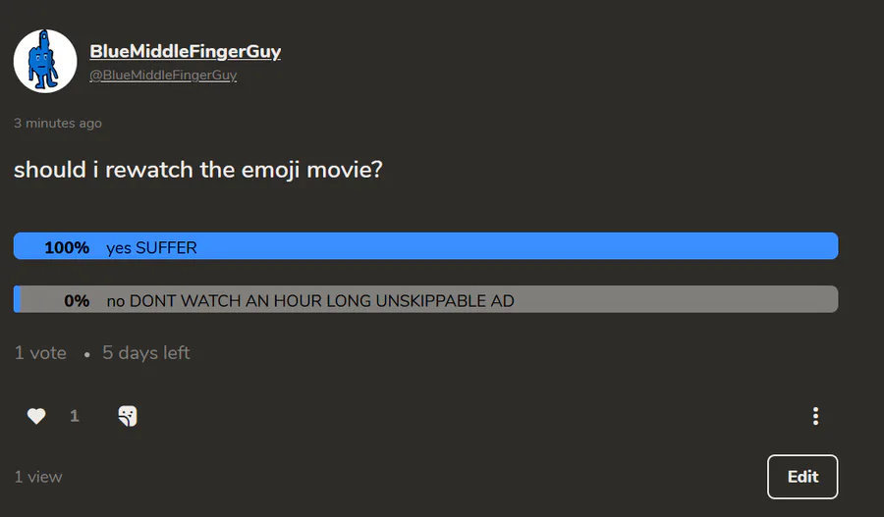Click the @BlueMiddleFingerGuy handle link
Image resolution: width=884 pixels, height=517 pixels.
click(163, 76)
